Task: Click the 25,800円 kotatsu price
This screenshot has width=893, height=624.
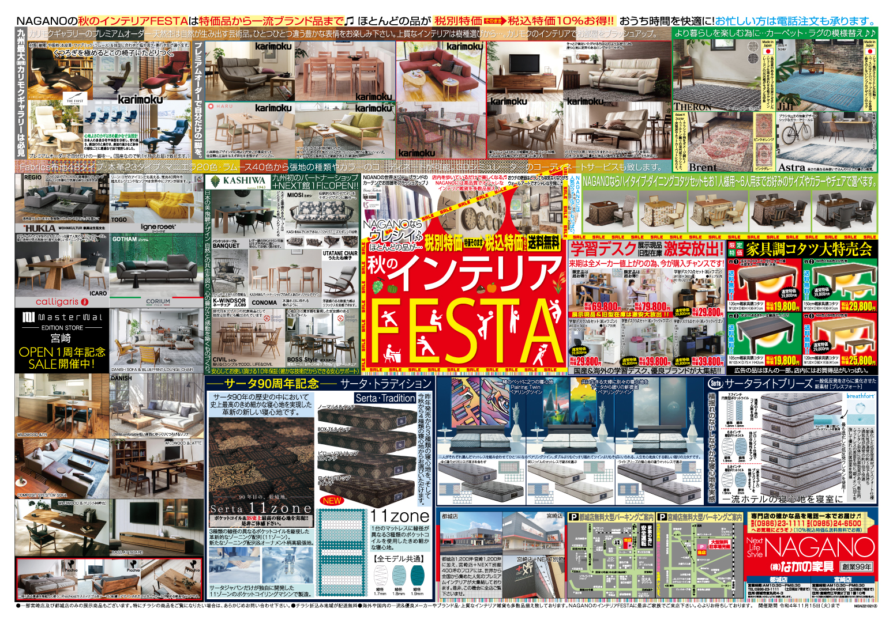Action: (858, 360)
